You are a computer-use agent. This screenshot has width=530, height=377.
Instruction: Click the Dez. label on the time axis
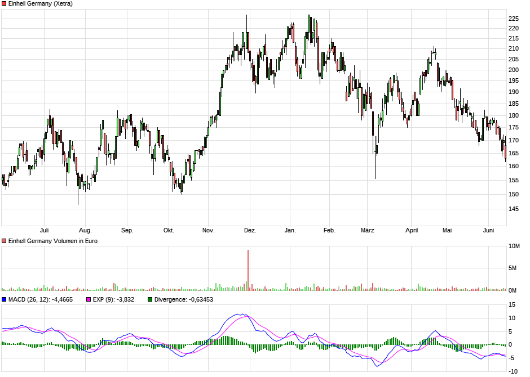coord(250,230)
